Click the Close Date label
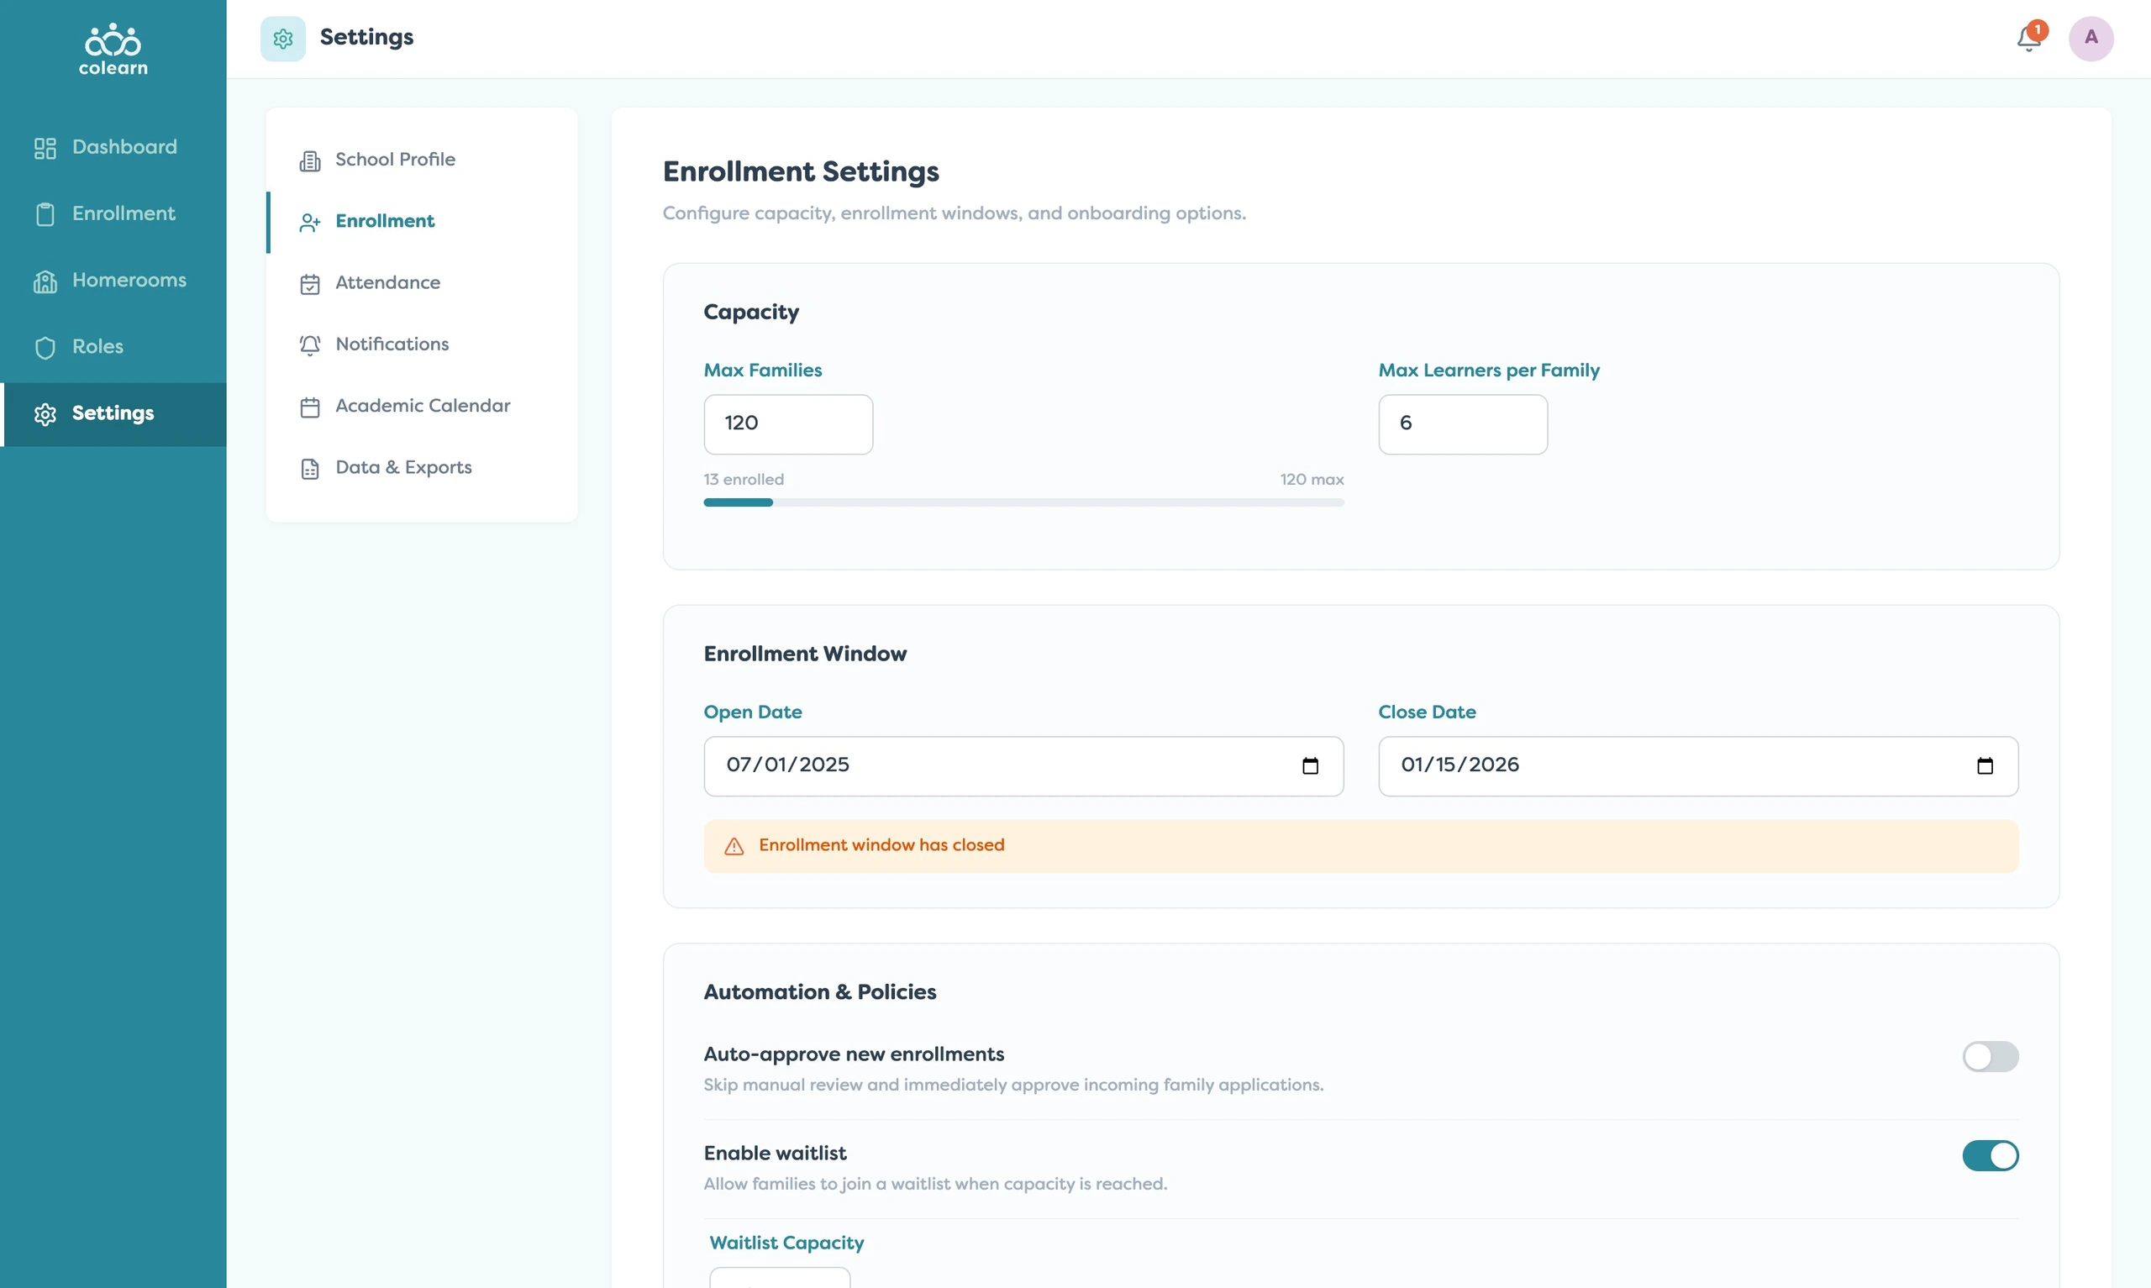The image size is (2151, 1288). coord(1427,712)
